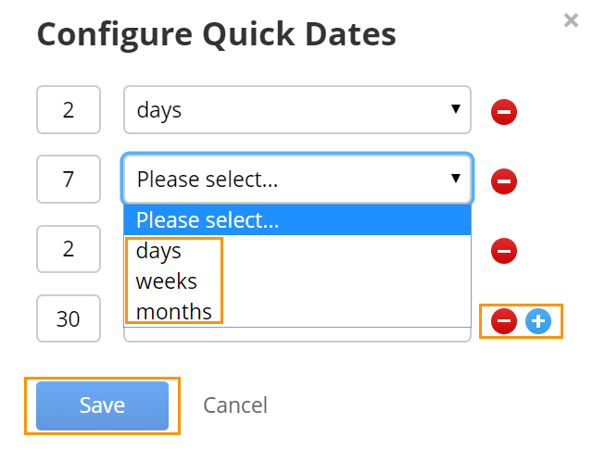
Task: Focus the number field showing 30
Action: pyautogui.click(x=69, y=318)
